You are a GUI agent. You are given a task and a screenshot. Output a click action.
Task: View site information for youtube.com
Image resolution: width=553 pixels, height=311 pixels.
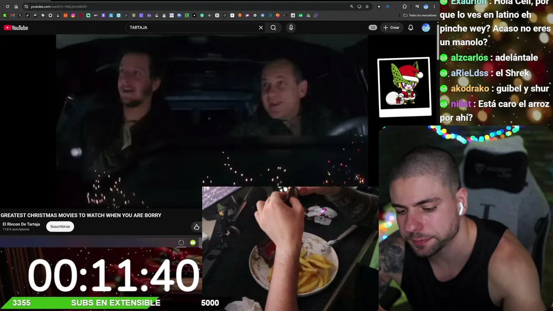(26, 6)
